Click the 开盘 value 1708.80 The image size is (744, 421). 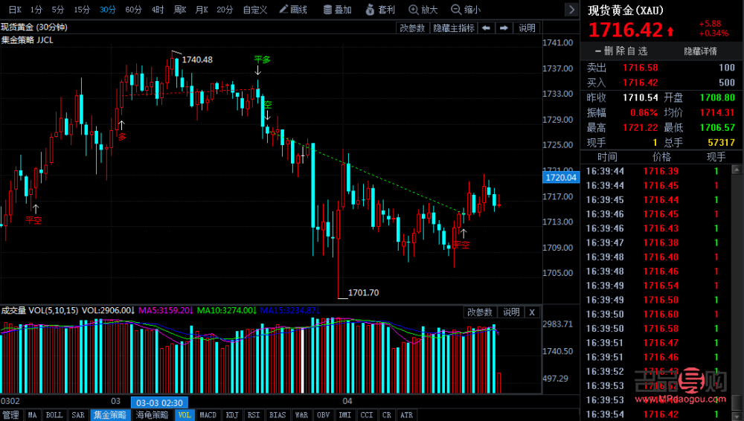717,97
